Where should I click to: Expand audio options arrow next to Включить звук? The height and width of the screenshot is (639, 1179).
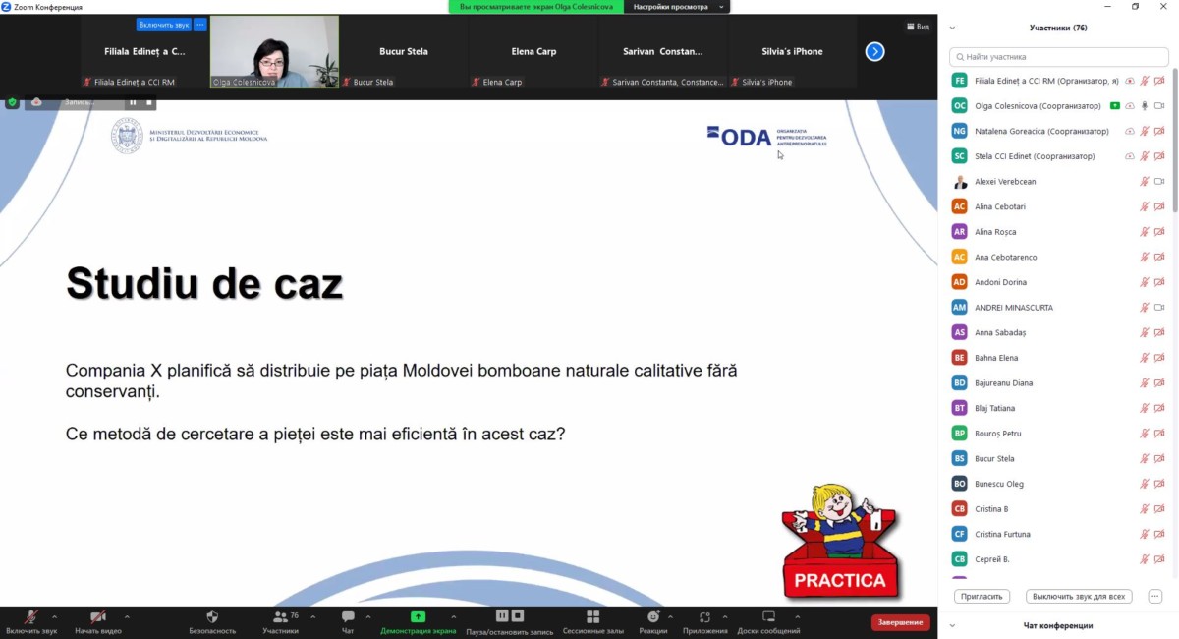click(x=54, y=617)
